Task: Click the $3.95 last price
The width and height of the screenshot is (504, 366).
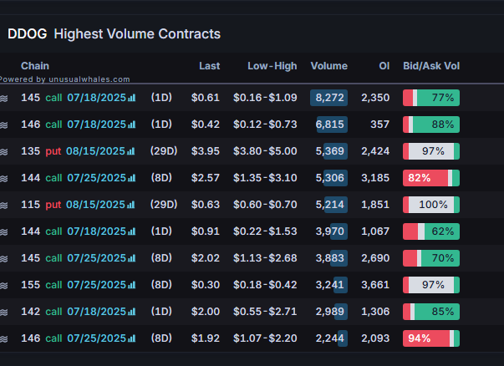Action: [206, 151]
